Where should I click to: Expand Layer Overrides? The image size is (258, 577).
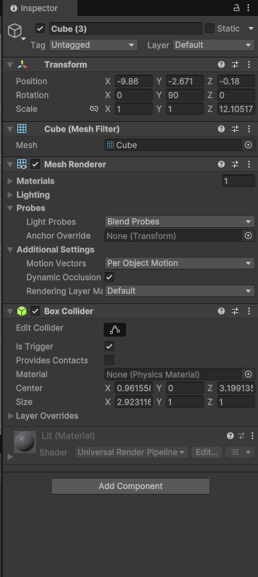pyautogui.click(x=10, y=416)
